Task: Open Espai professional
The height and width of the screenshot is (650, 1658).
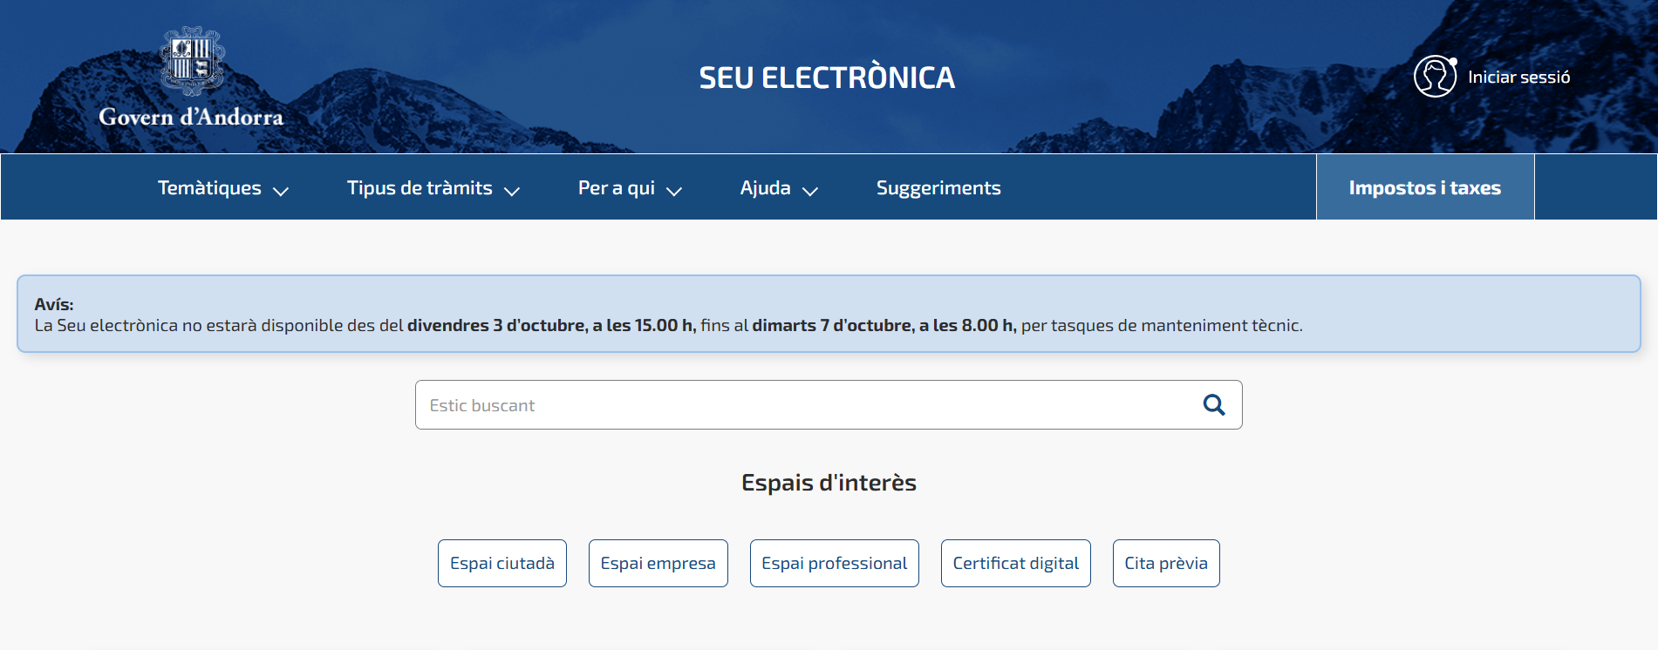Action: tap(834, 564)
